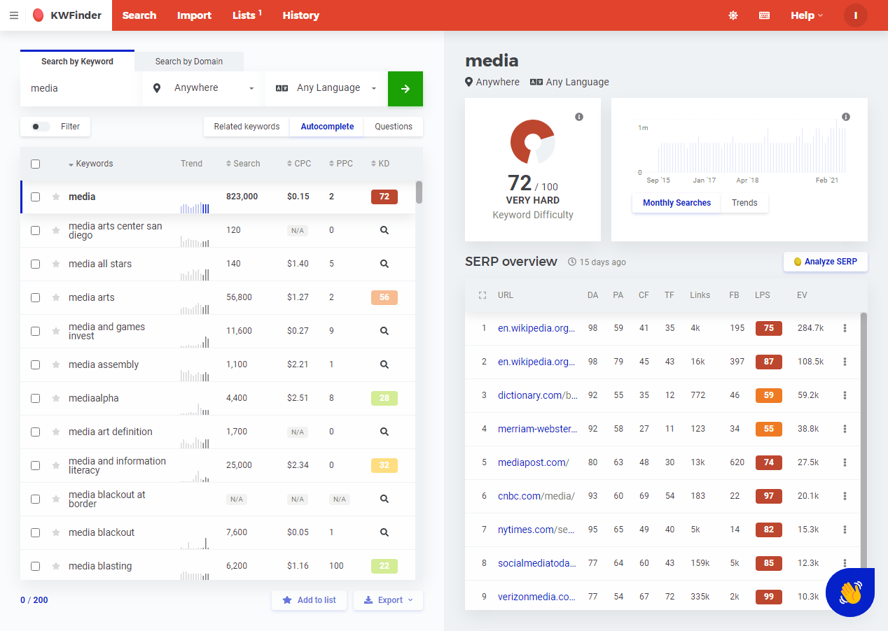Open the History nav item
The height and width of the screenshot is (631, 888).
[x=301, y=15]
